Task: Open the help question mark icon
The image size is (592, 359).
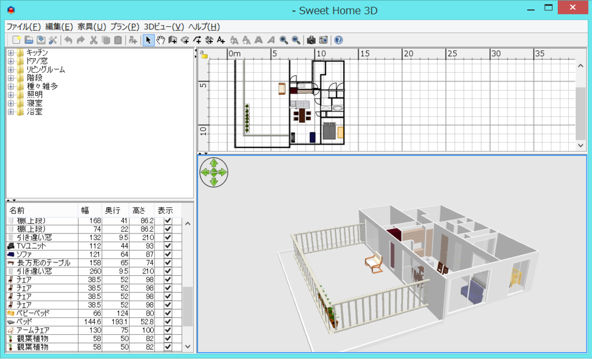Action: pos(339,40)
